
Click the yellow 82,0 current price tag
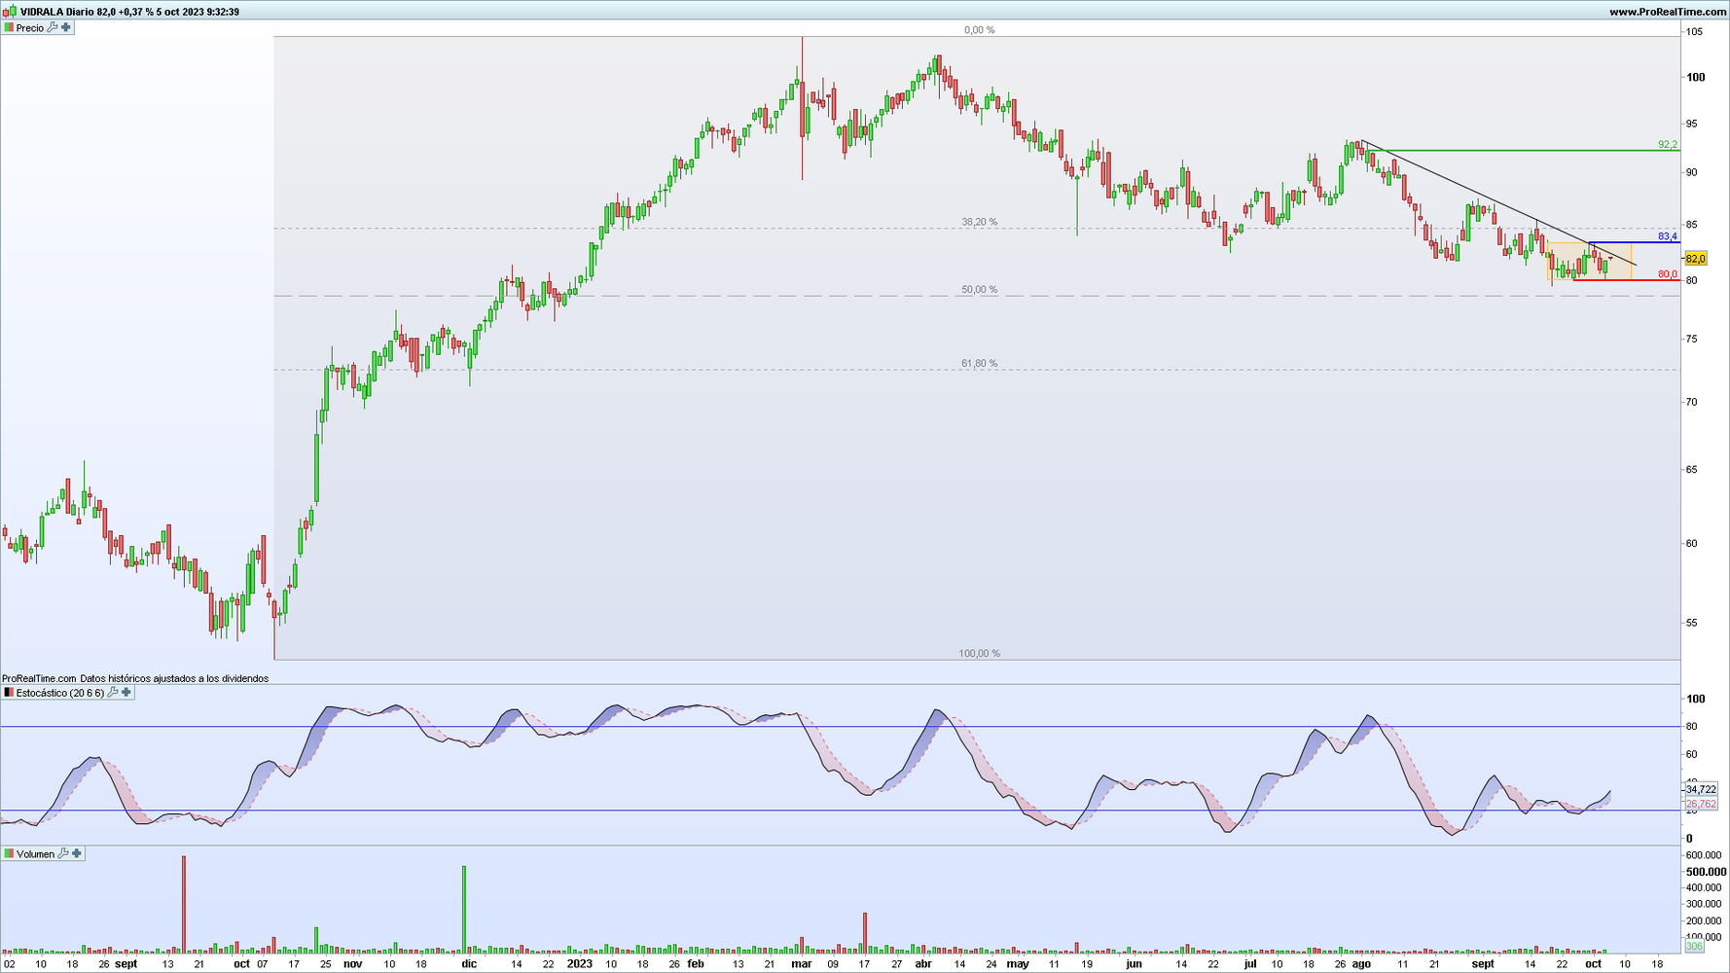(x=1696, y=259)
